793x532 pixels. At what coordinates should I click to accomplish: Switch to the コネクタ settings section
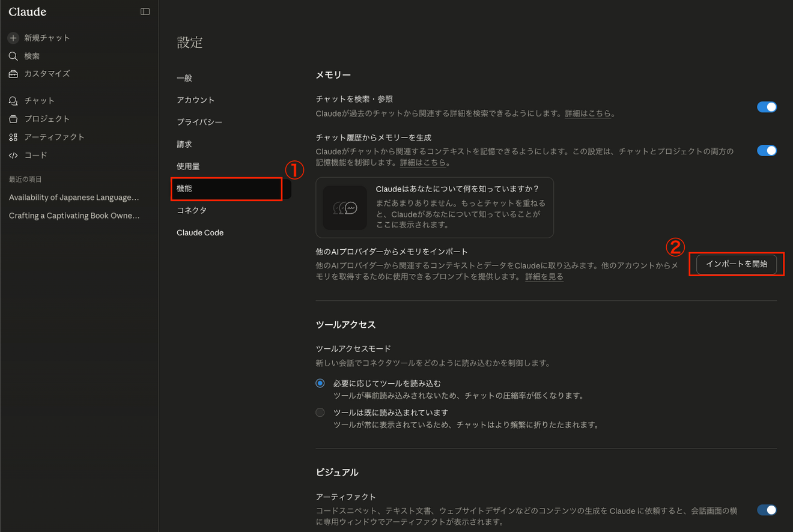point(192,210)
